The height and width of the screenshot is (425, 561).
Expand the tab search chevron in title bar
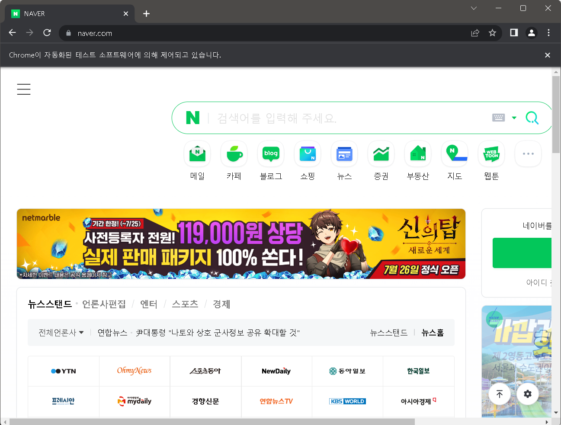pos(474,8)
